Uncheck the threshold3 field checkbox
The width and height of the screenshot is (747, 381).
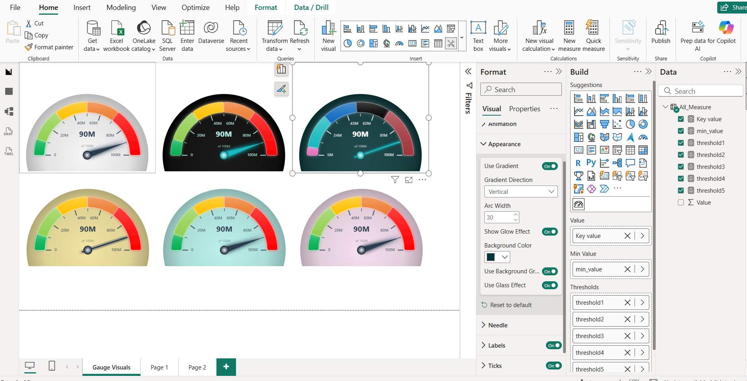pyautogui.click(x=681, y=167)
